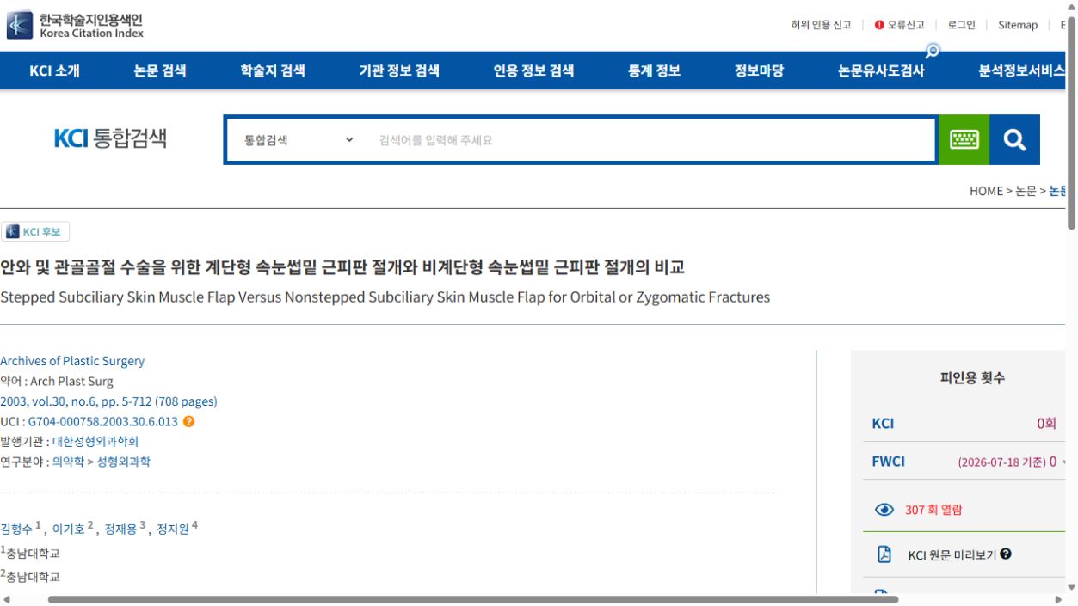Open author 정지원 link
Image resolution: width=1078 pixels, height=606 pixels.
173,529
